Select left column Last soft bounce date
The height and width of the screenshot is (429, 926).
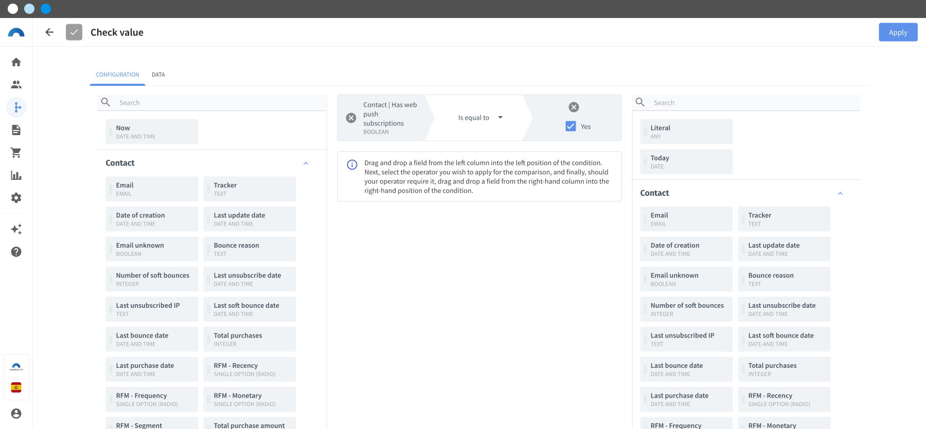[250, 309]
